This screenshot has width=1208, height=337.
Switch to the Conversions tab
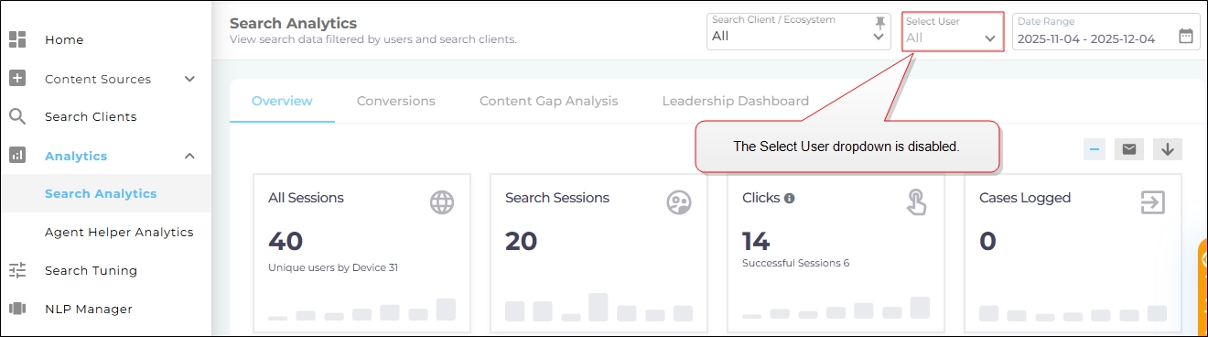(x=396, y=101)
